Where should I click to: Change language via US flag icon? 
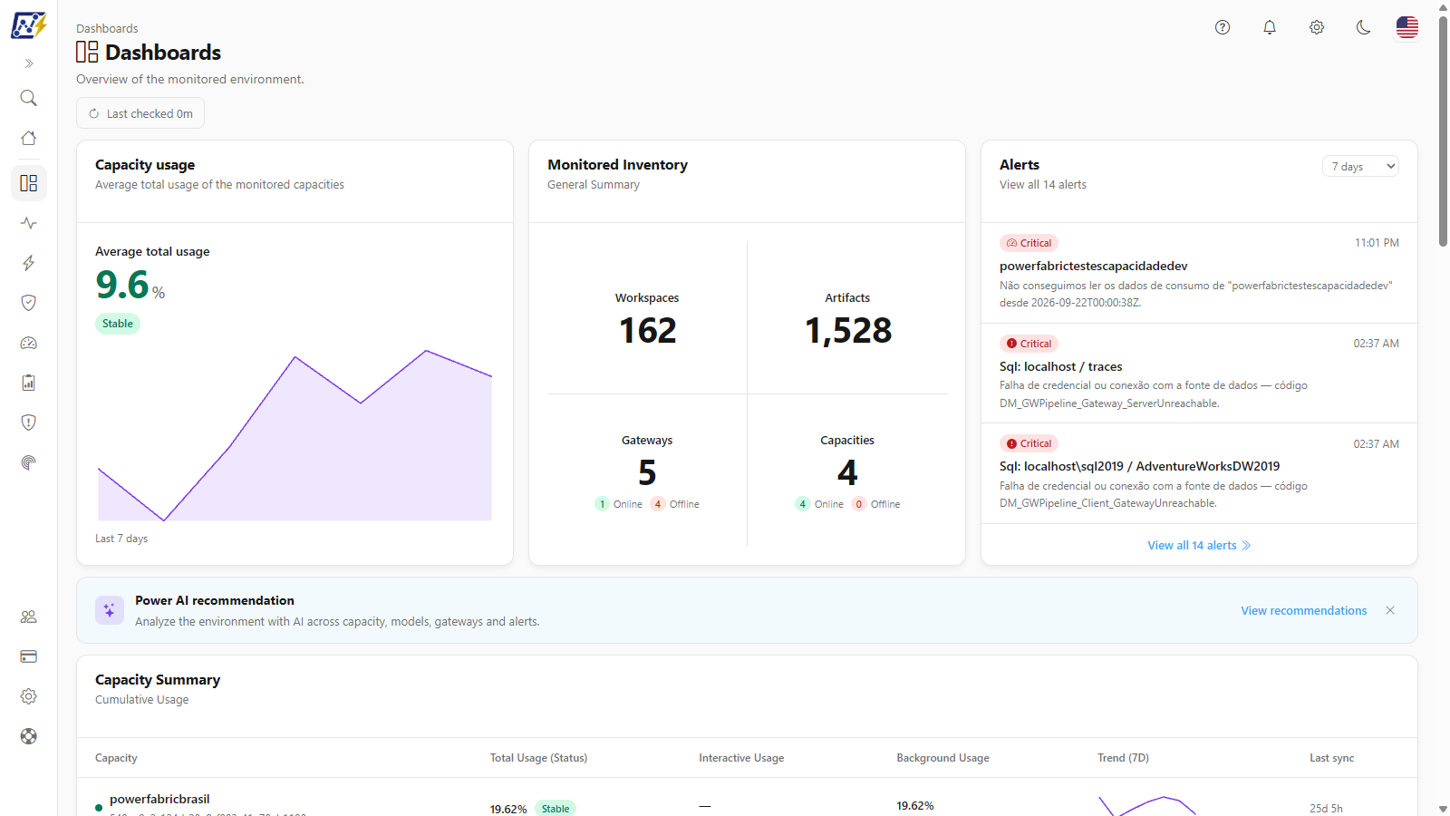point(1407,27)
